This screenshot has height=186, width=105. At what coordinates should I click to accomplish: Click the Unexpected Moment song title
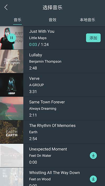point(48,149)
